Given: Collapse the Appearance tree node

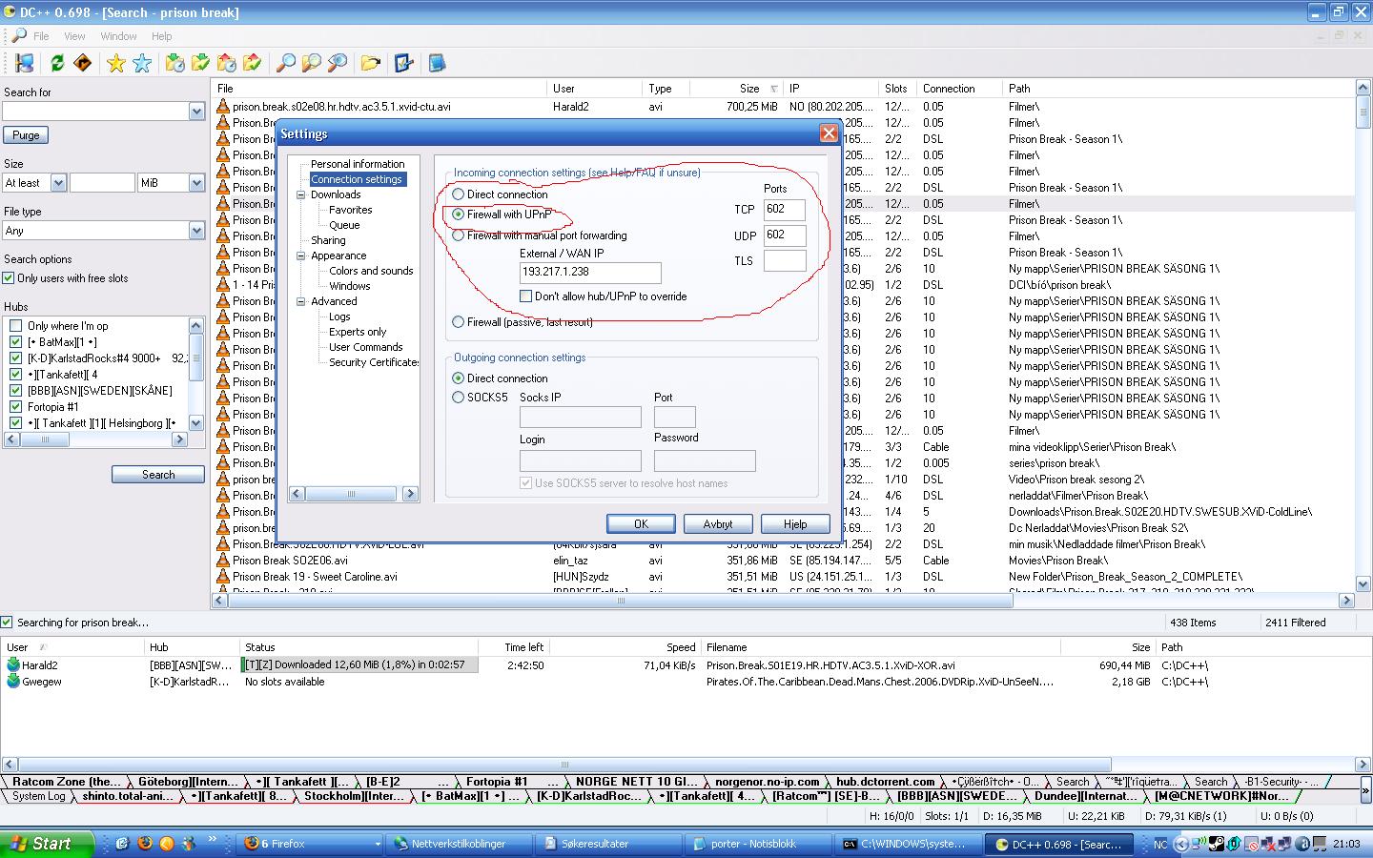Looking at the screenshot, I should [x=301, y=255].
